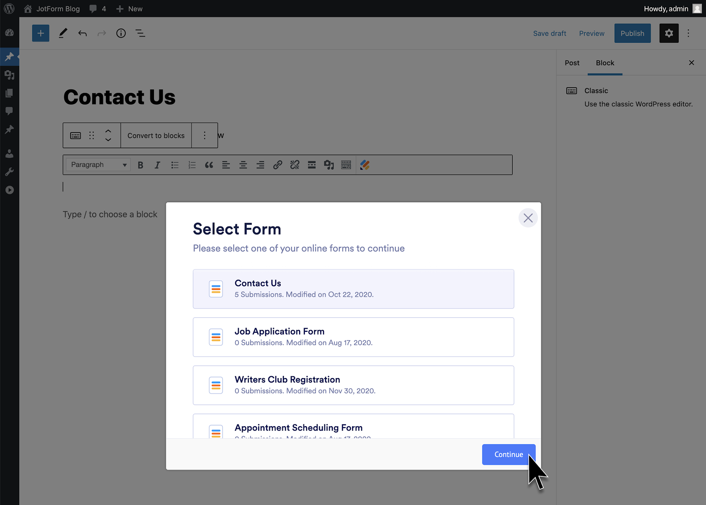Apply italic formatting
This screenshot has width=706, height=505.
157,165
